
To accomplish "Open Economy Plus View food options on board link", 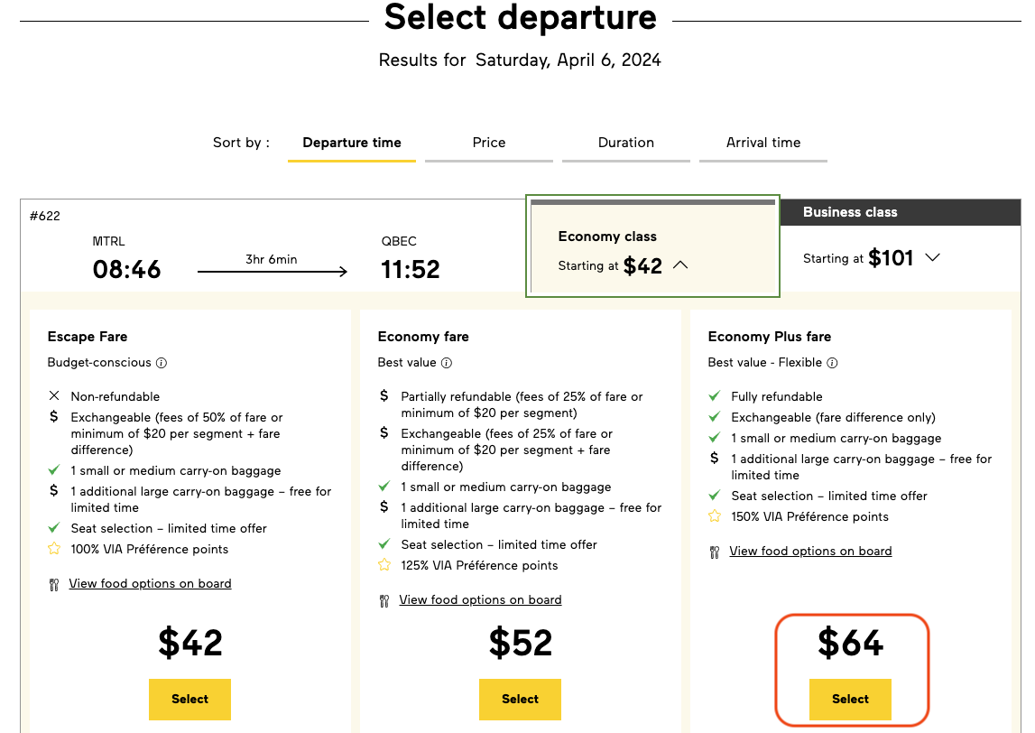I will pos(810,551).
